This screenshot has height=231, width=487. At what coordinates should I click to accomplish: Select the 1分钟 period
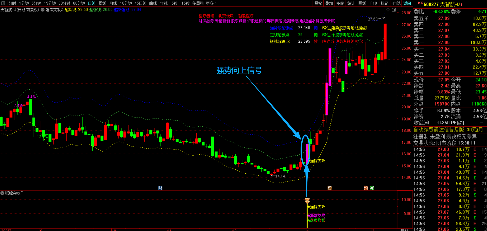pyautogui.click(x=24, y=3)
